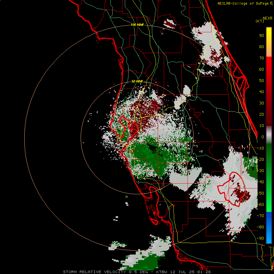Click the "-60" value on the velocity scale
Screen dimensions: 274x274
(x=260, y=205)
